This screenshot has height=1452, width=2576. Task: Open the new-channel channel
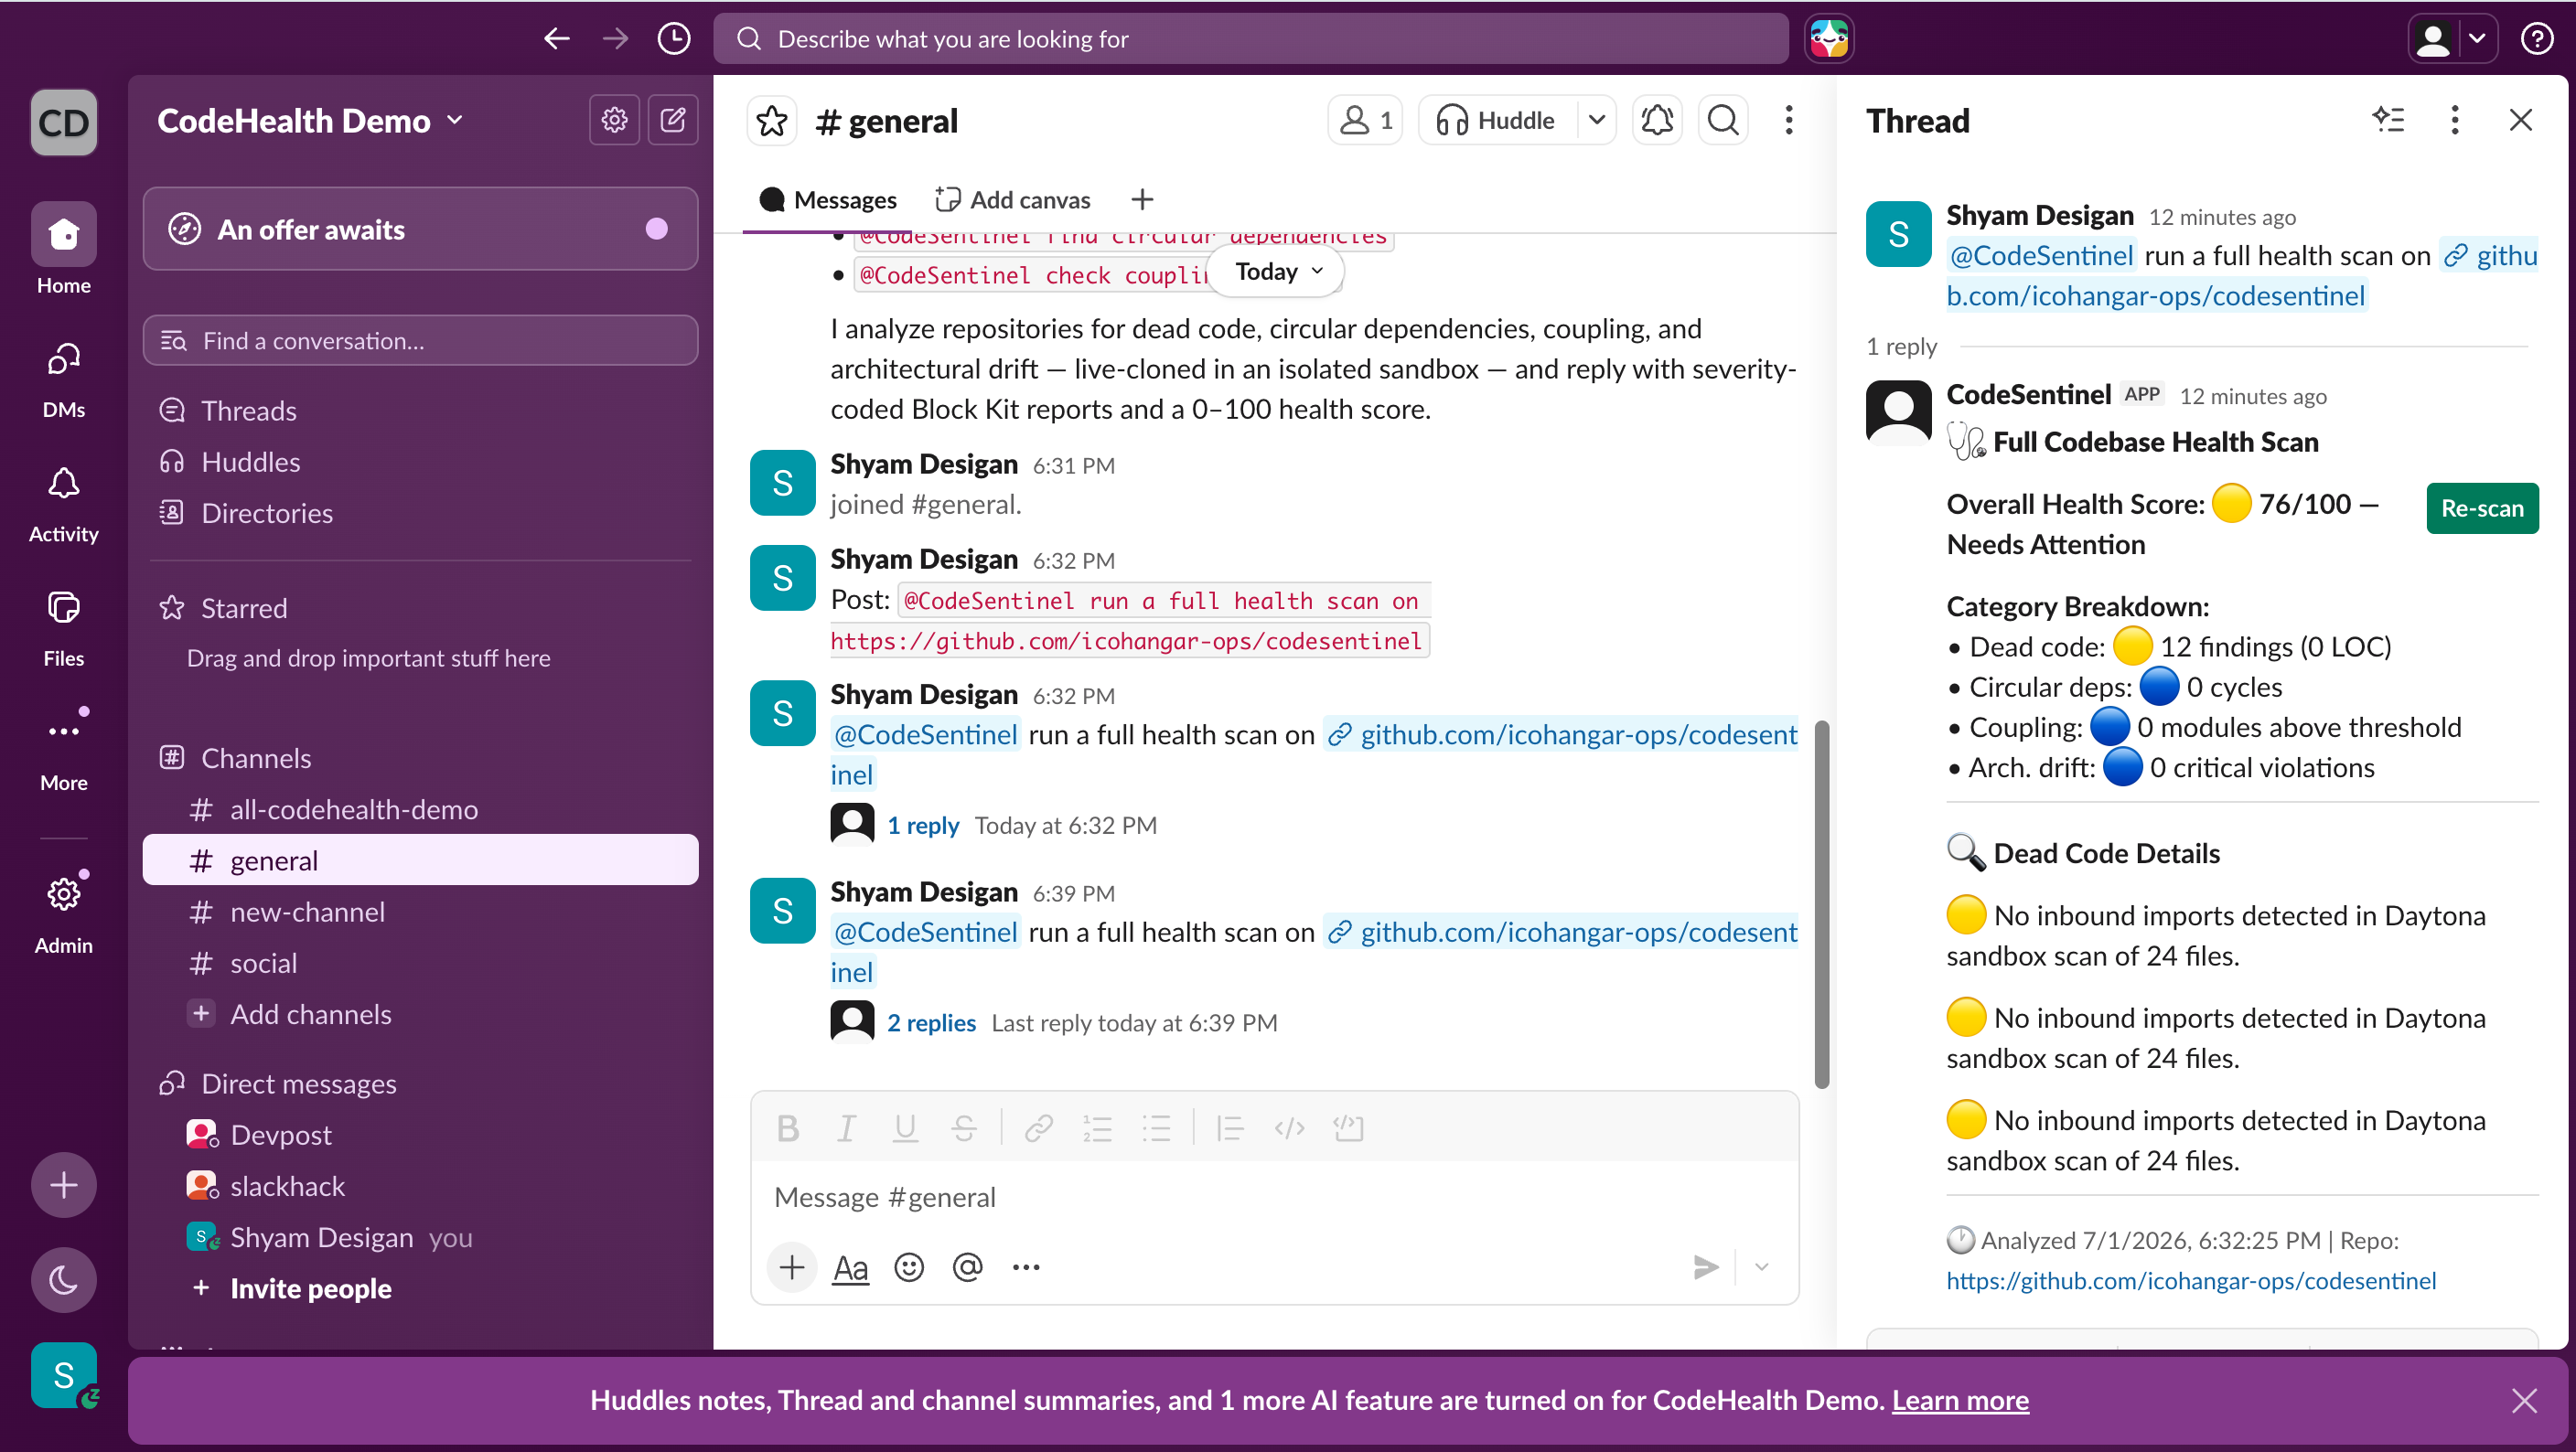420,912
